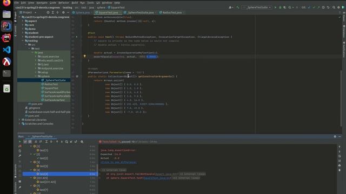Click Git commit checkmark icon

pos(314,7)
